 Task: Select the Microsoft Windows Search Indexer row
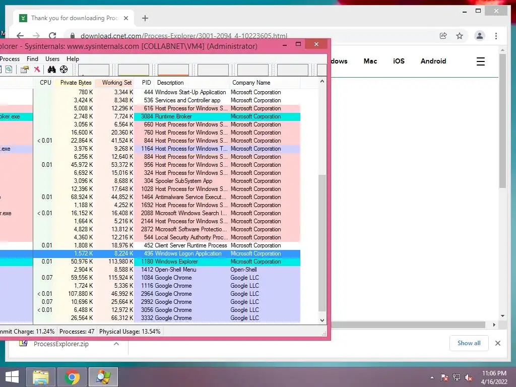coord(150,213)
